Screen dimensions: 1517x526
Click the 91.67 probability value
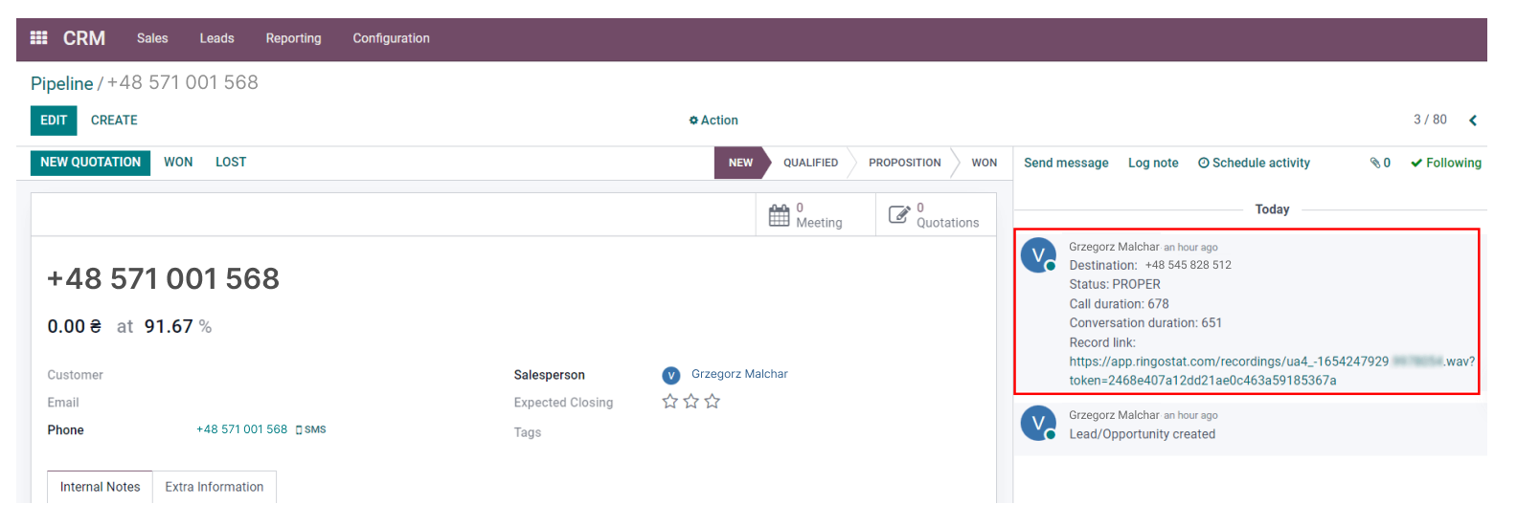click(169, 327)
